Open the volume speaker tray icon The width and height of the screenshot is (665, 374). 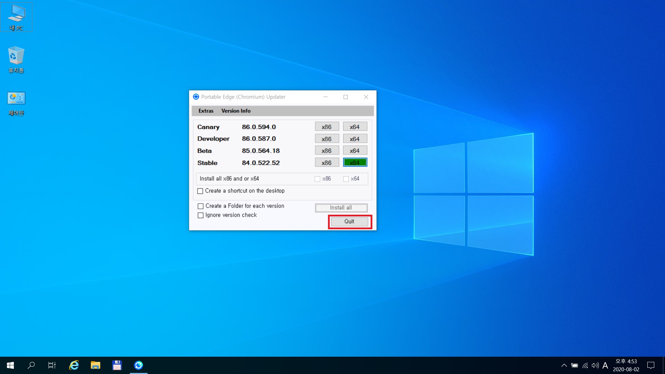[x=595, y=365]
